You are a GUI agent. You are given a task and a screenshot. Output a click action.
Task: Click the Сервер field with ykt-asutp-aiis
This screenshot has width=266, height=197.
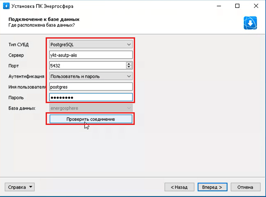click(x=91, y=55)
